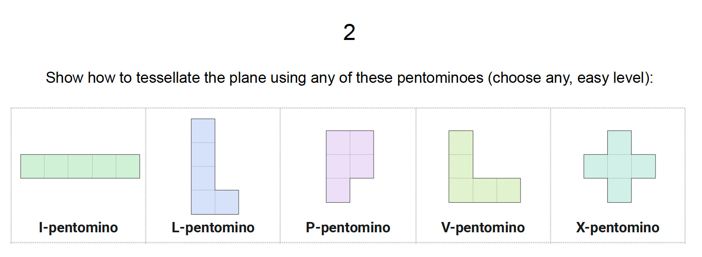Click the V-pentomino label text

[483, 227]
